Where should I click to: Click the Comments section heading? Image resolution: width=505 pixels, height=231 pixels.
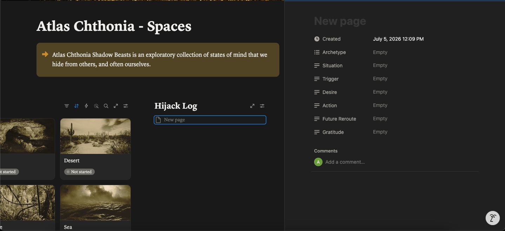tap(326, 151)
